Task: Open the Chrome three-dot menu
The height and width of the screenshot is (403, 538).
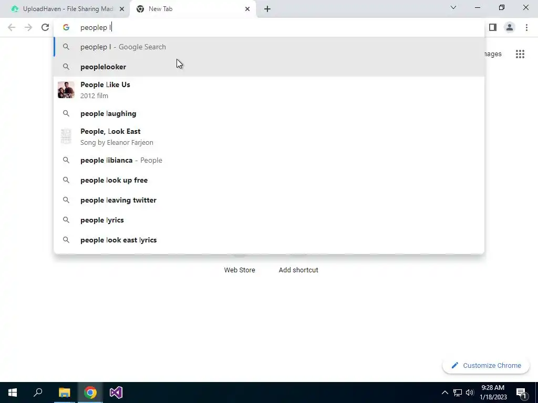Action: [526, 27]
